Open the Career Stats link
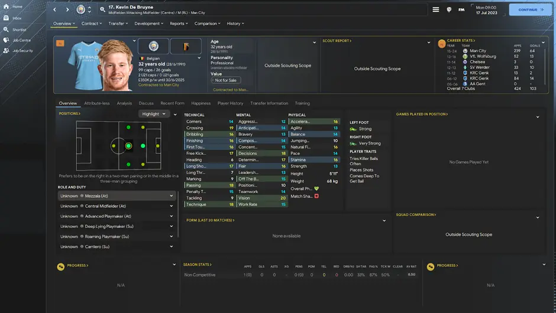Viewport: 556px width, 313px height. coord(461,40)
